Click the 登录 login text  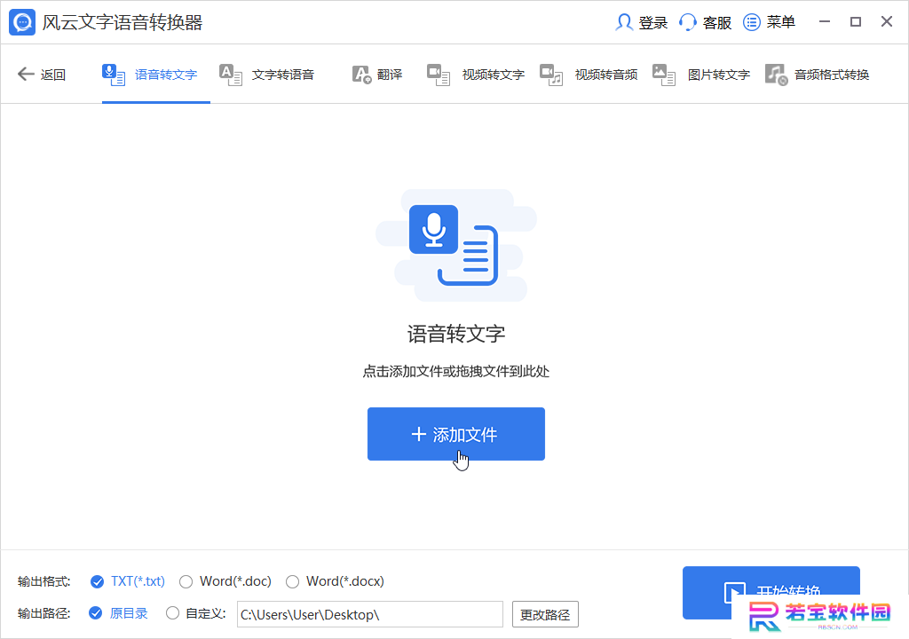click(x=653, y=22)
